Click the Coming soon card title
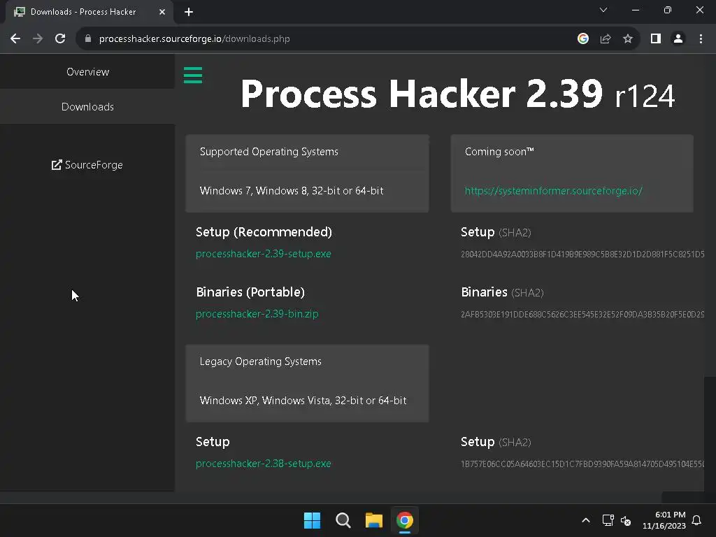This screenshot has width=716, height=537. click(x=499, y=152)
